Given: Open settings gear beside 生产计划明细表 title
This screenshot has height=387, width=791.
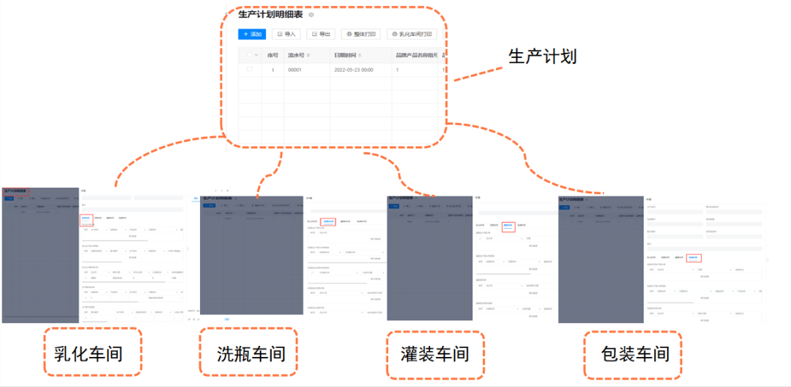Looking at the screenshot, I should [x=311, y=15].
